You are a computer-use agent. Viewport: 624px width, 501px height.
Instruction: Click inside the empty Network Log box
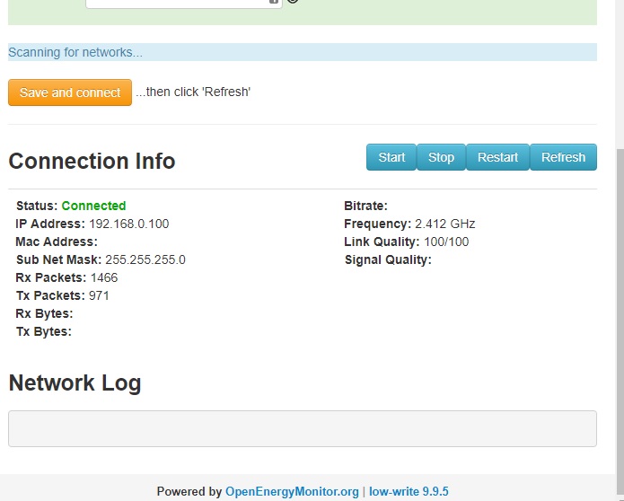tap(303, 428)
